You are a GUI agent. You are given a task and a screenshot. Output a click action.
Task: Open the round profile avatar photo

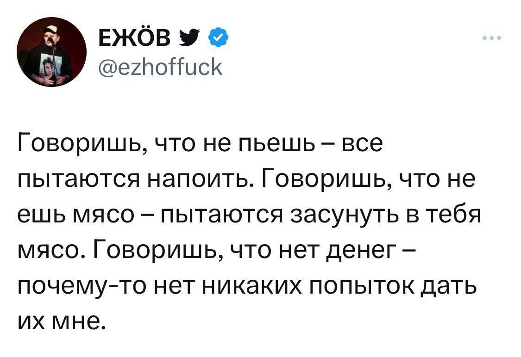coord(51,51)
